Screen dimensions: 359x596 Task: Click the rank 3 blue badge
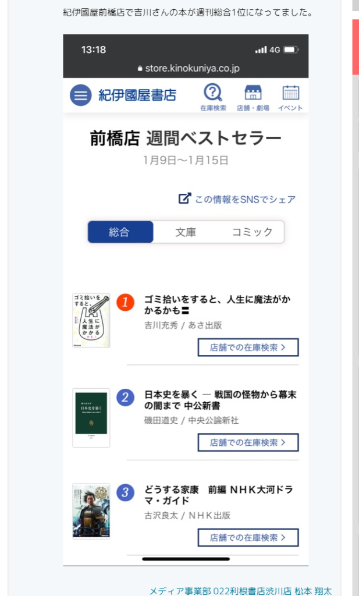[125, 492]
